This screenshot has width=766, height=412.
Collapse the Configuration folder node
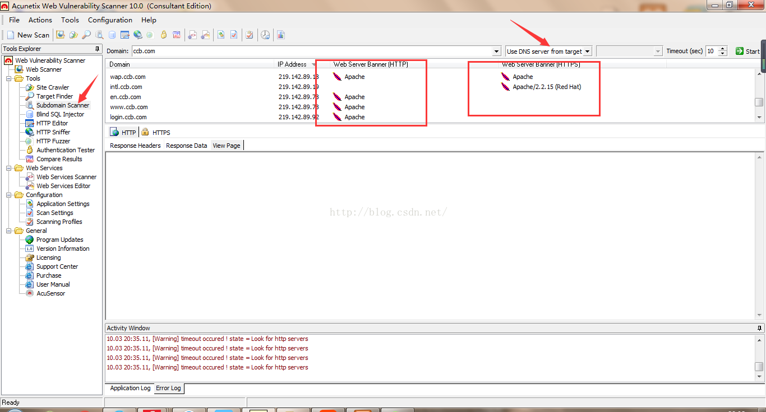[x=8, y=195]
